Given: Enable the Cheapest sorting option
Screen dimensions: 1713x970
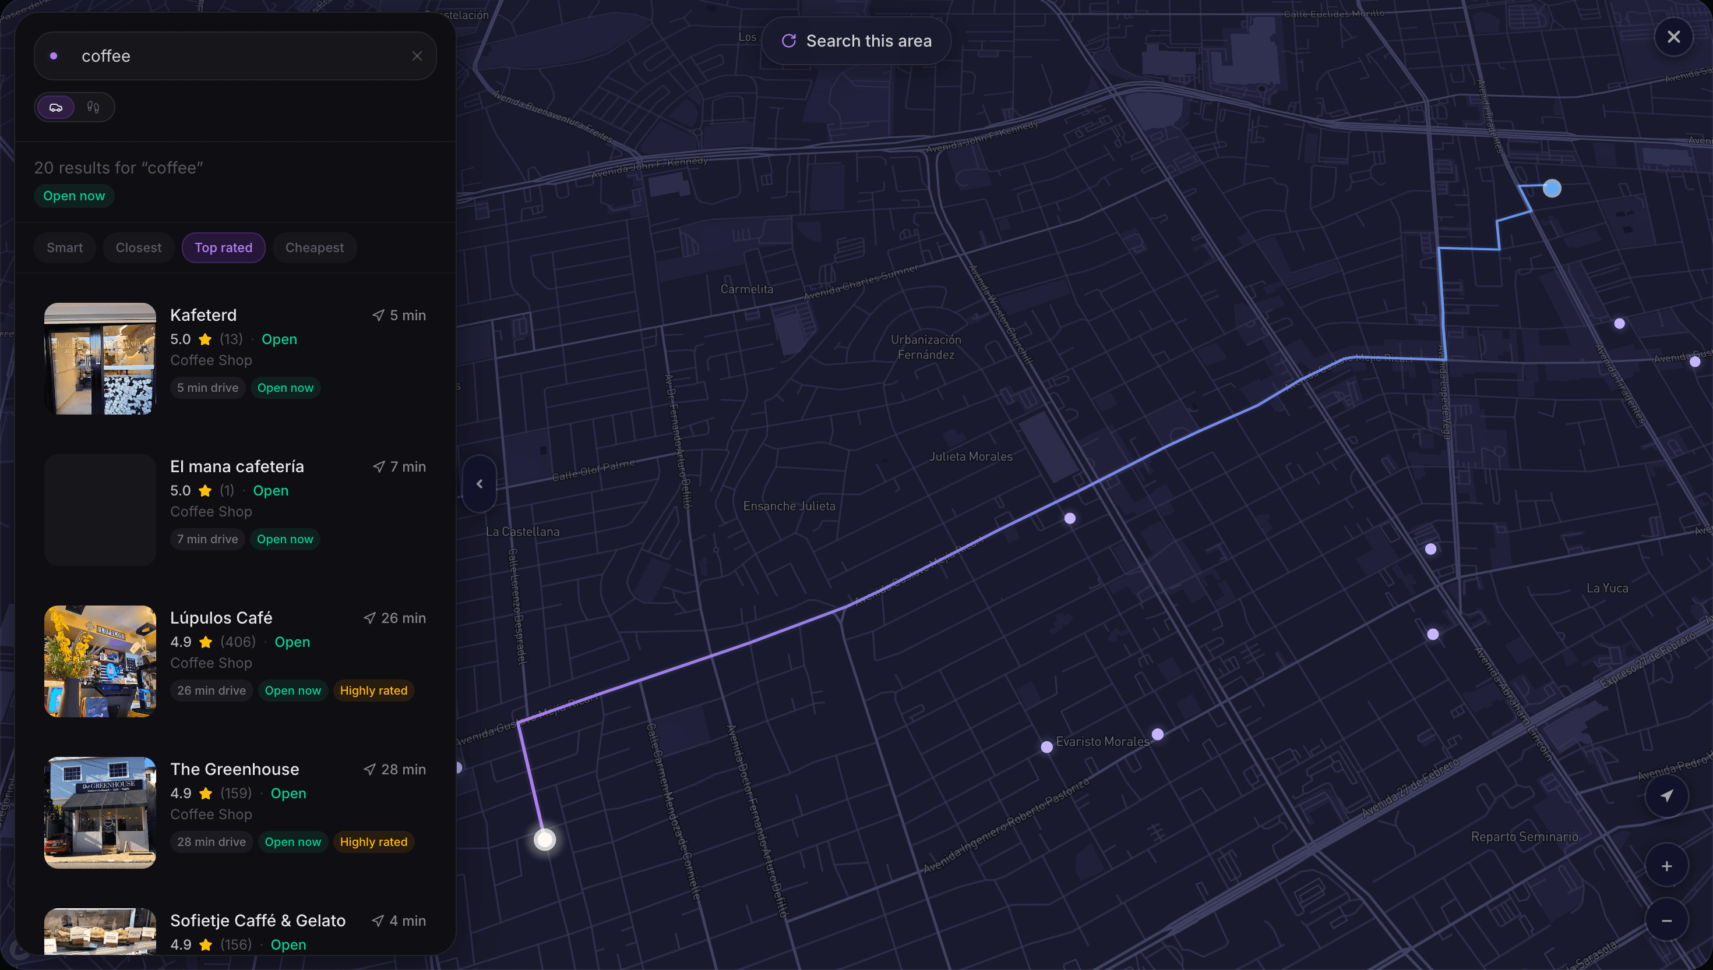Looking at the screenshot, I should (x=314, y=247).
